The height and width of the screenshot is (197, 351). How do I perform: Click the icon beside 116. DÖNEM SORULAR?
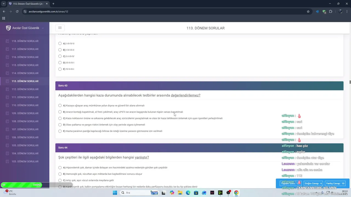(7, 57)
